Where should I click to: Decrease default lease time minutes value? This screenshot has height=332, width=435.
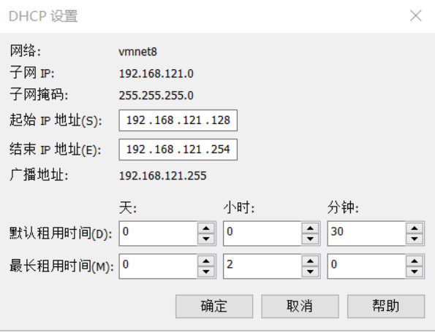pyautogui.click(x=415, y=239)
